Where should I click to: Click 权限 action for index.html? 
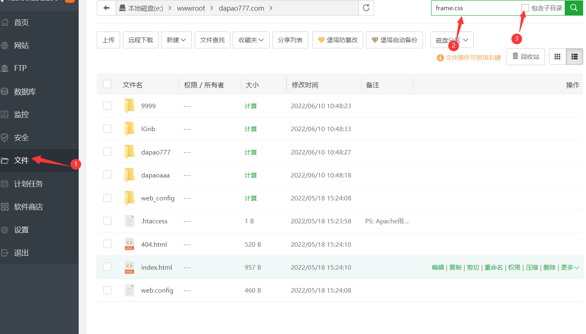point(514,267)
